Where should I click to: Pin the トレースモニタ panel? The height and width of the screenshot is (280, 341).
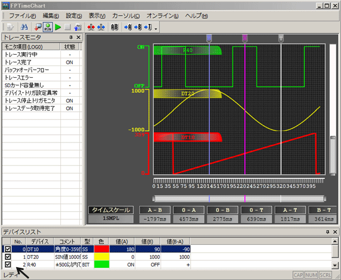click(x=72, y=37)
